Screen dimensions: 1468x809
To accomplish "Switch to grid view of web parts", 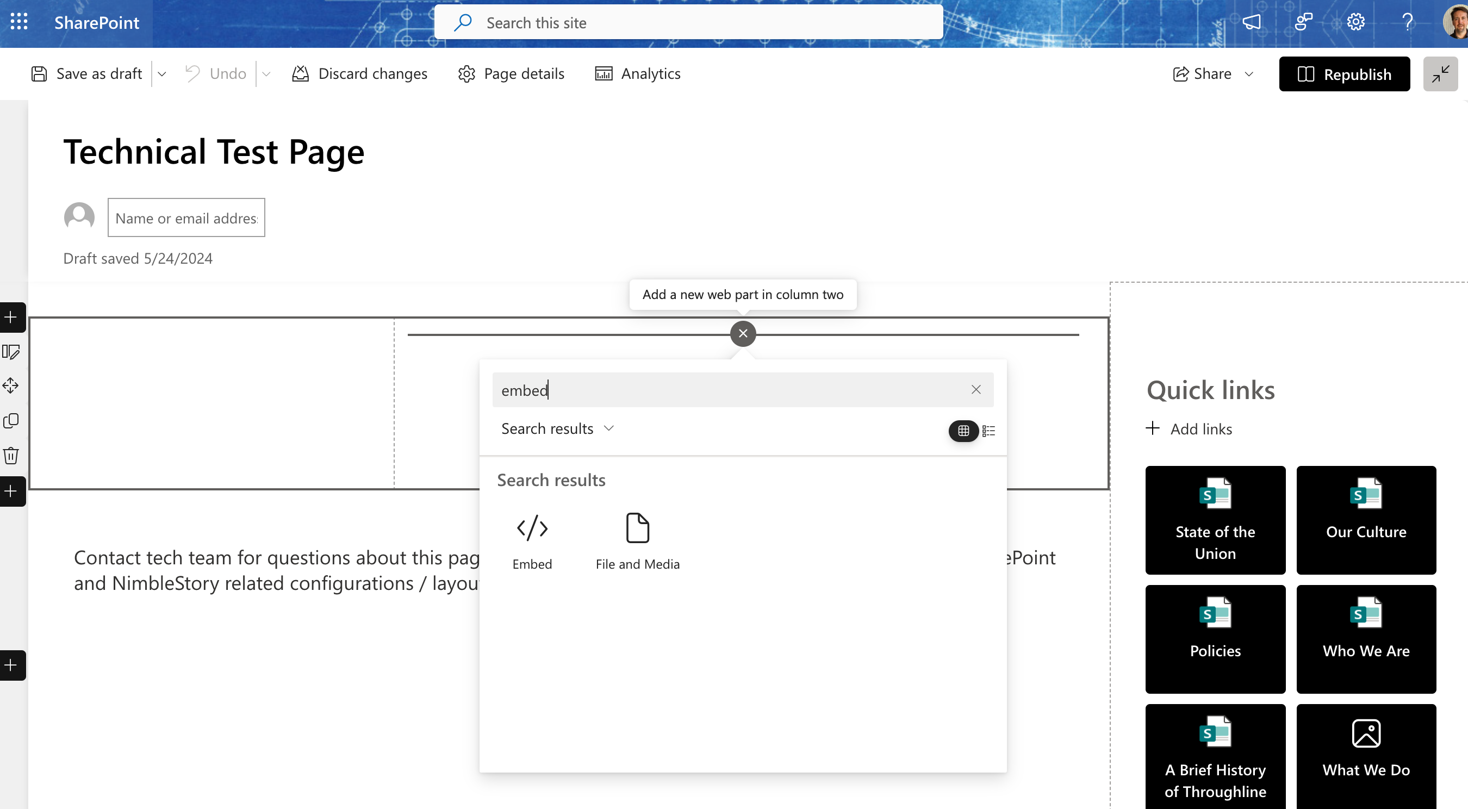I will click(963, 431).
